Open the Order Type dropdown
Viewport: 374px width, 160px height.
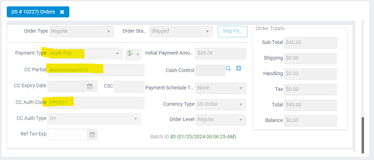pos(81,32)
